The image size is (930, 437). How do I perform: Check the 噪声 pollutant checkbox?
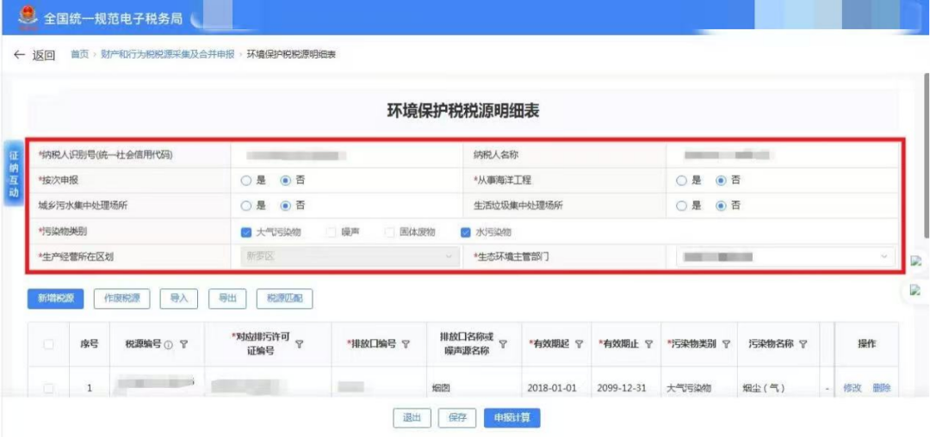(332, 232)
